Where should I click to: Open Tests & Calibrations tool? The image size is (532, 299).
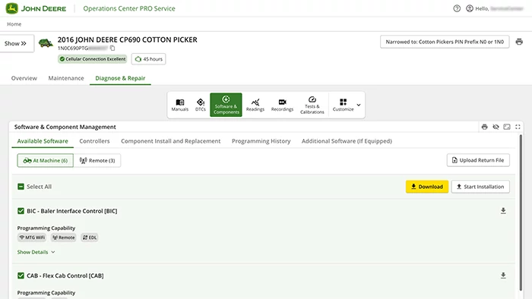pyautogui.click(x=312, y=105)
